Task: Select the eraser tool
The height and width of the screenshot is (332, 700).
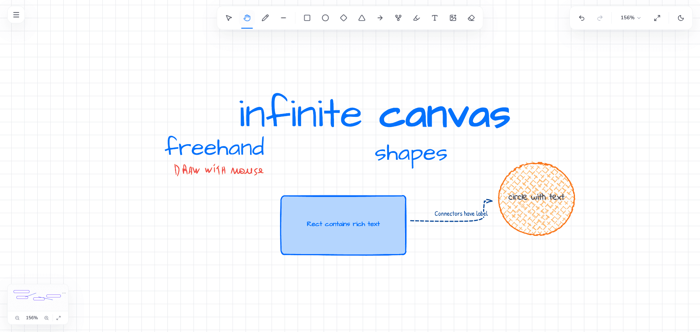Action: tap(471, 18)
